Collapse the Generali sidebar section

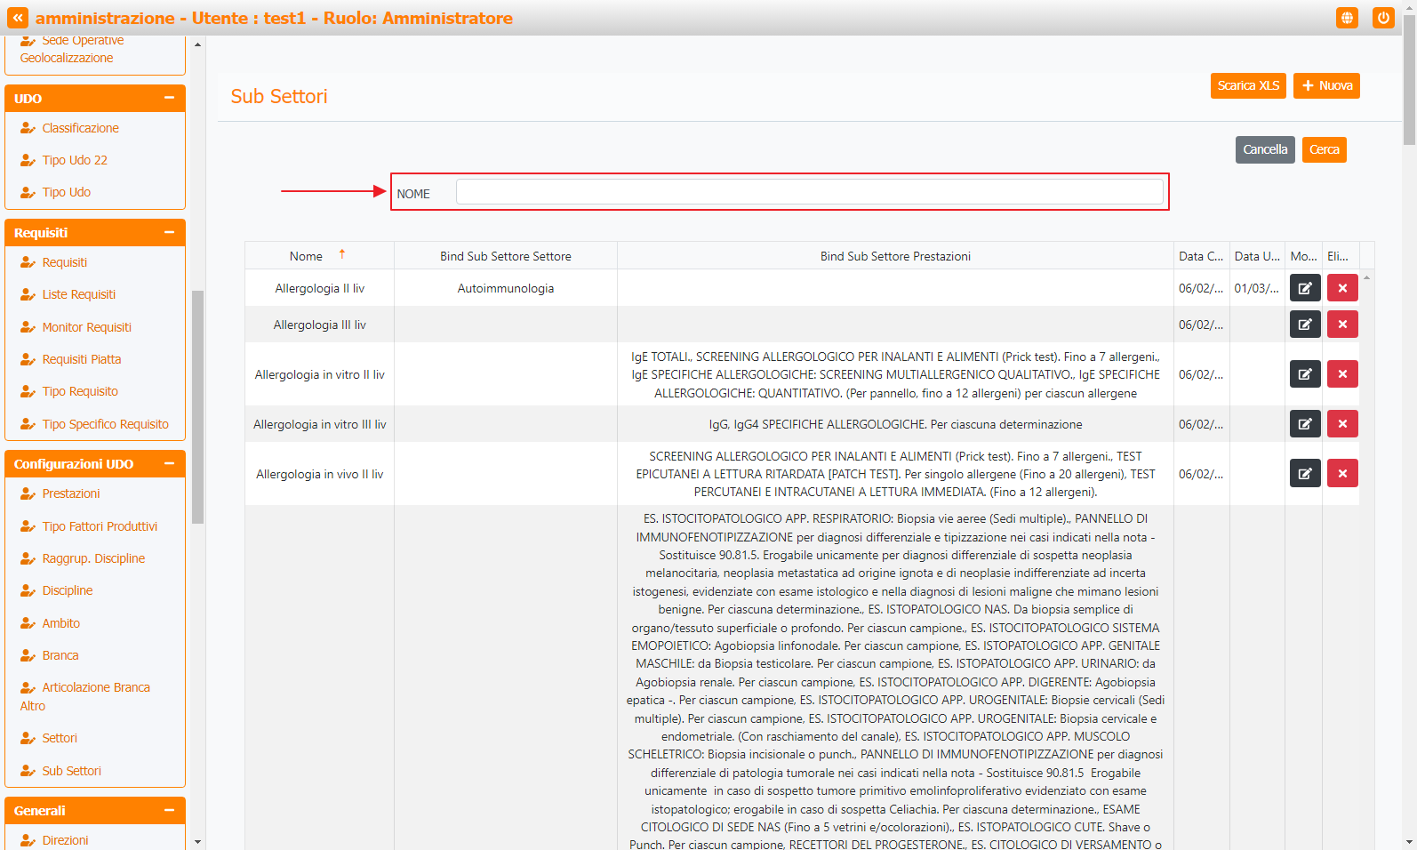click(169, 810)
